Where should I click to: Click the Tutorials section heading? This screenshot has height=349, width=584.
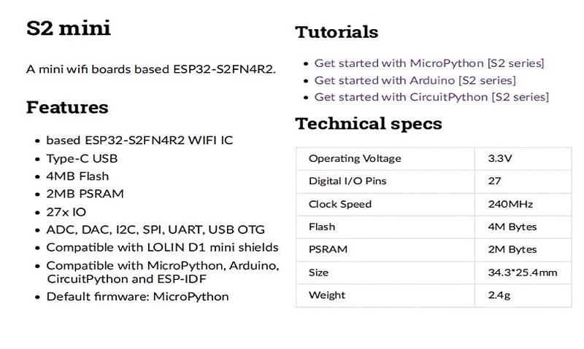click(337, 32)
